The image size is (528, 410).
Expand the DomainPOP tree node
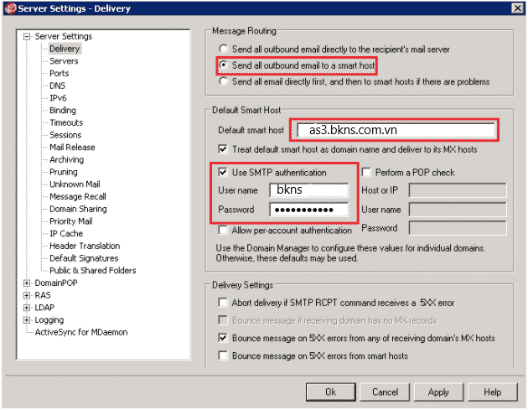coord(27,283)
